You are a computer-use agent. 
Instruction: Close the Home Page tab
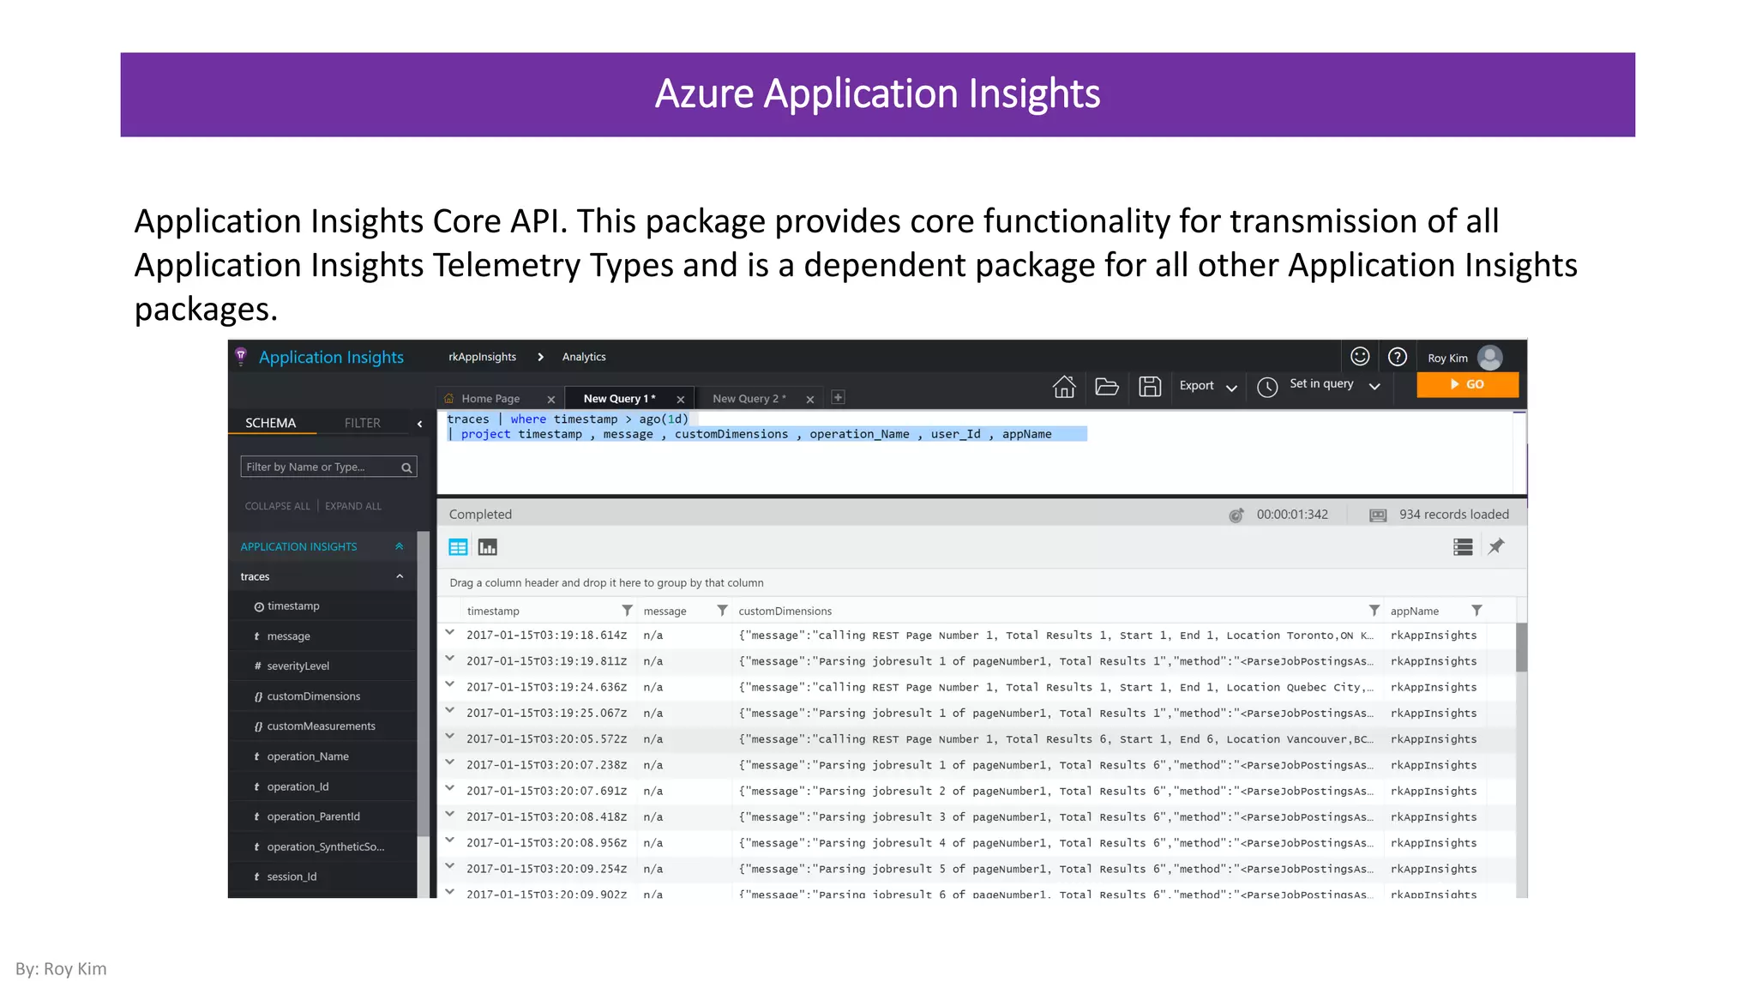click(551, 400)
